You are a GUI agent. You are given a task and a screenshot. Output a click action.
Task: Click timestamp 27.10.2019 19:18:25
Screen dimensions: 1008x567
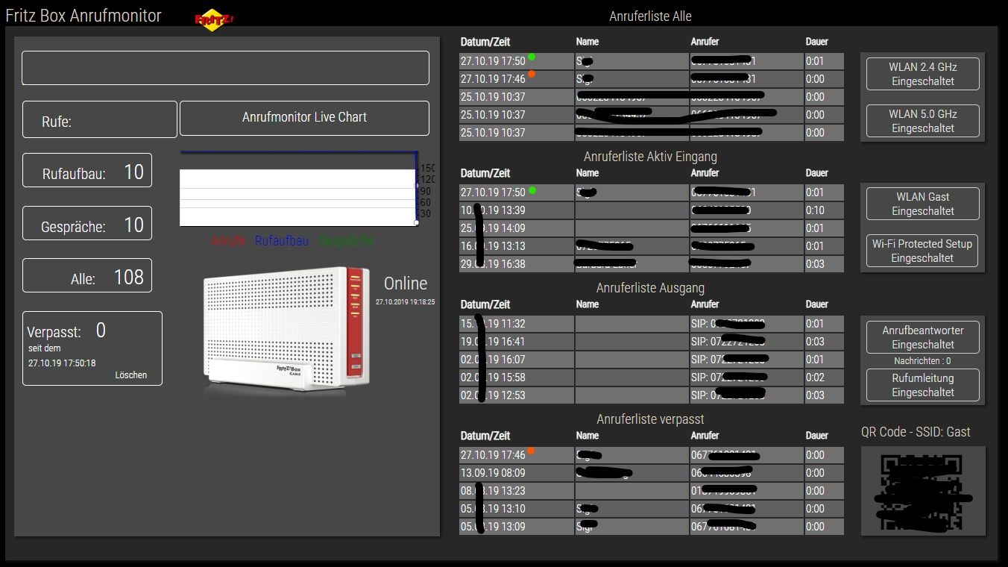click(405, 302)
